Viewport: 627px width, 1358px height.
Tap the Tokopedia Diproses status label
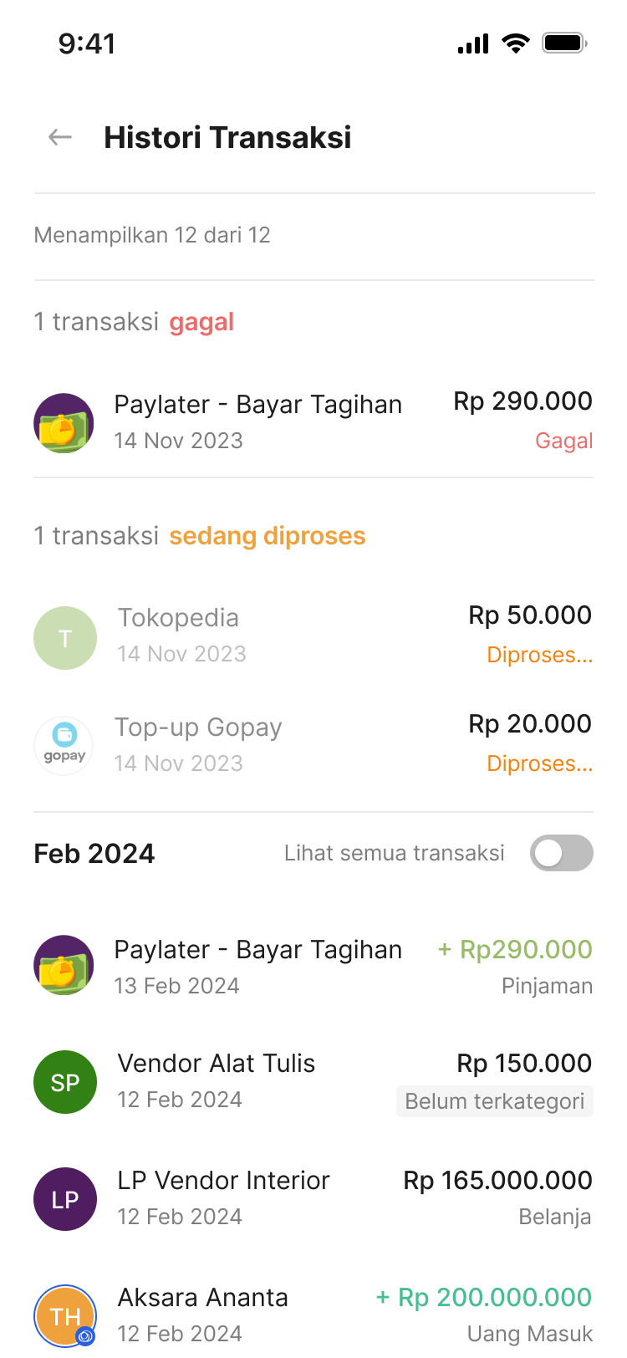[x=539, y=655]
